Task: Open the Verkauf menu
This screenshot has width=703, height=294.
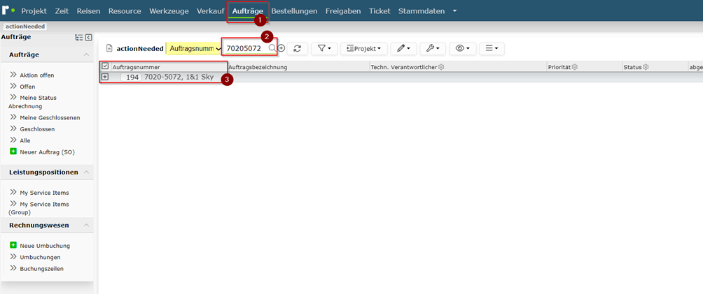Action: tap(210, 11)
